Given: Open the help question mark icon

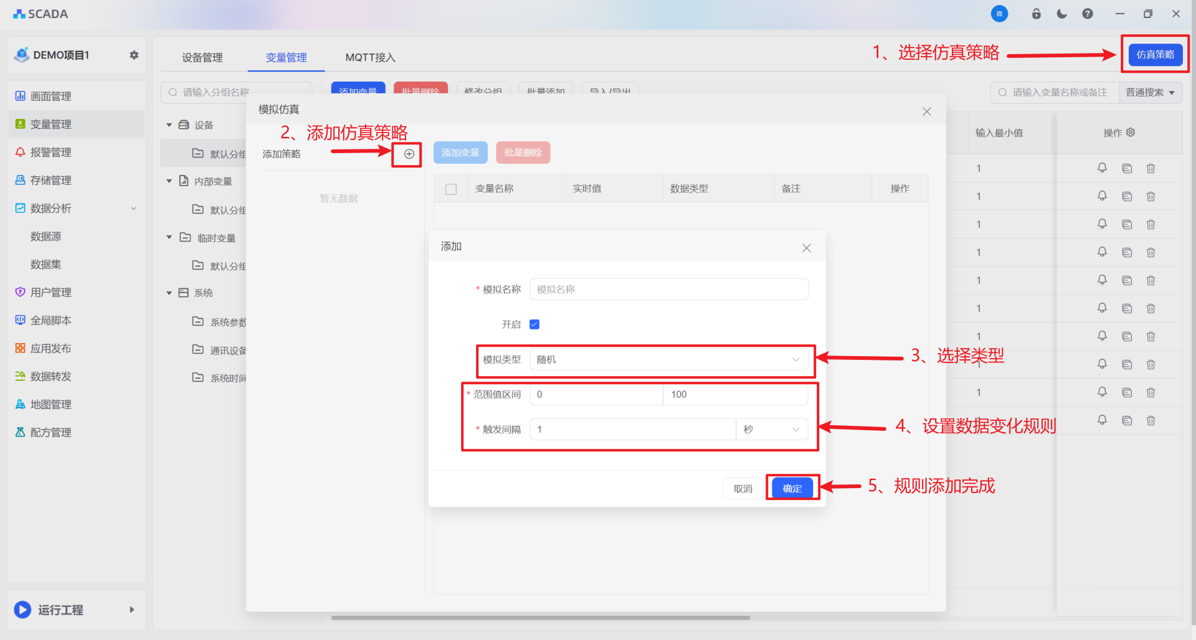Looking at the screenshot, I should (1087, 14).
